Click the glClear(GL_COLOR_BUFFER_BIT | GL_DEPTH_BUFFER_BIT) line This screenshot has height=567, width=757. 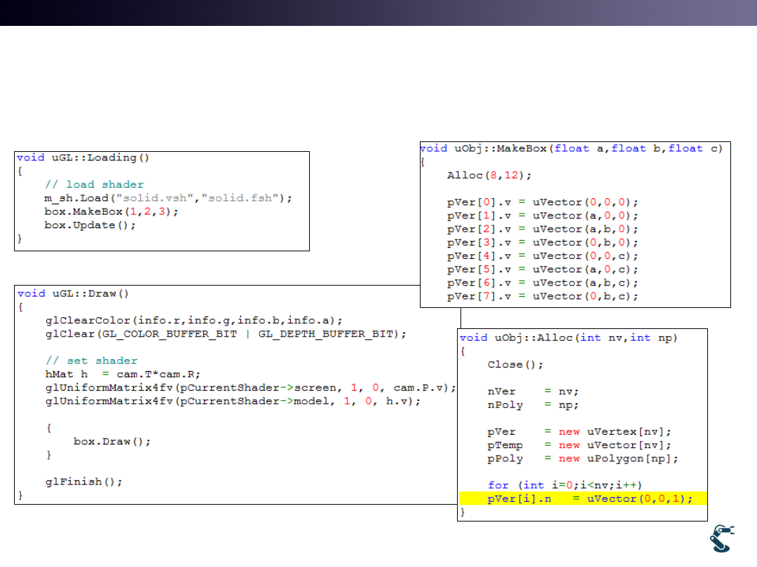(226, 334)
